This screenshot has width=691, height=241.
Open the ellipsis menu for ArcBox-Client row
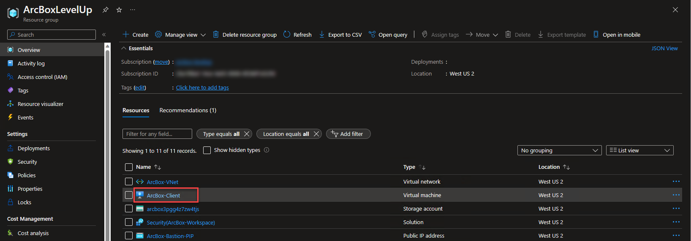pos(676,195)
